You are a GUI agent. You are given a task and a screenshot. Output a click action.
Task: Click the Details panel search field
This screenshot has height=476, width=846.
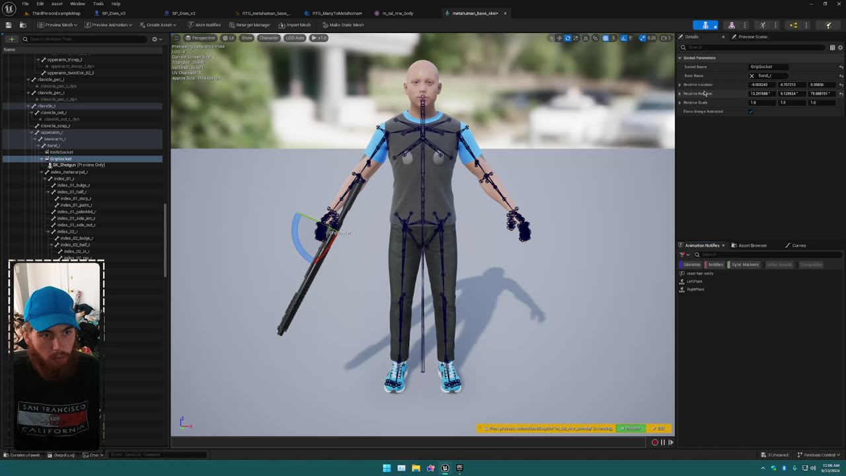(753, 48)
